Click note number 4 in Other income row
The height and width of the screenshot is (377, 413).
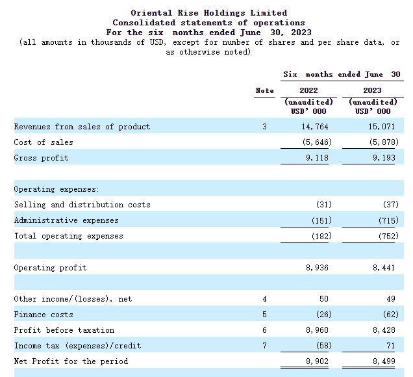coord(264,299)
